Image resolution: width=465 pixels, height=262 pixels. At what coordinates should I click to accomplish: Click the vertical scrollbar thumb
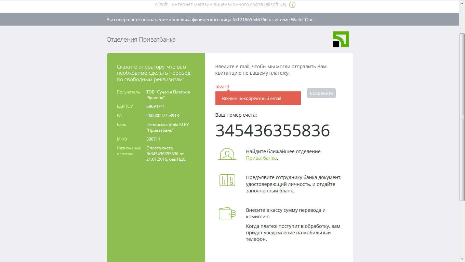(462, 117)
